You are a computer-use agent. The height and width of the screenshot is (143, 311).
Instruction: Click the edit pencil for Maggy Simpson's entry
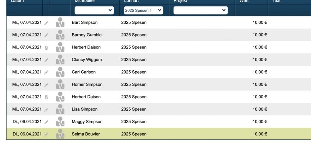tap(47, 122)
